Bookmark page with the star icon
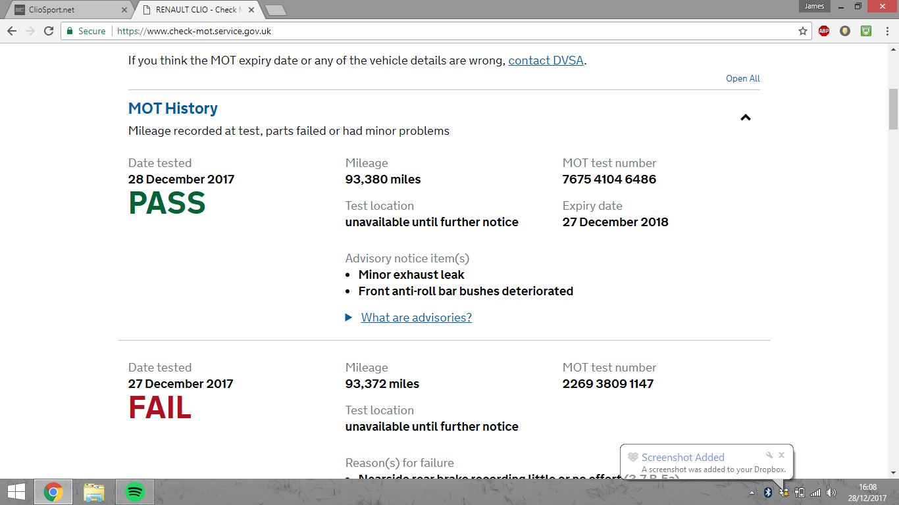Image resolution: width=899 pixels, height=505 pixels. click(802, 31)
